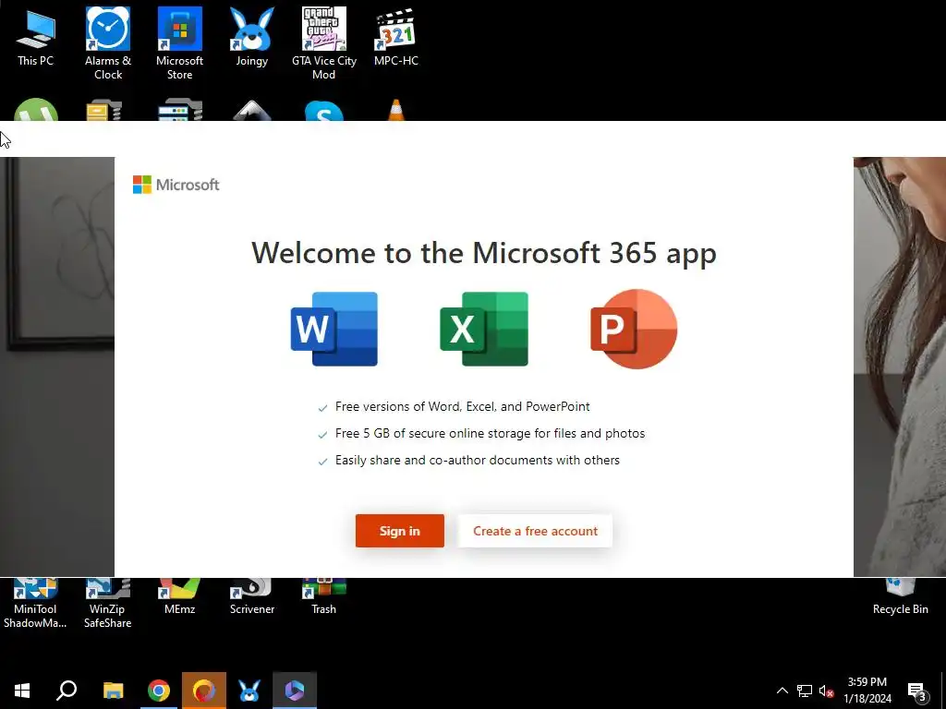Screen dimensions: 946x709
Task: Open Microsoft Store desktop shortcut
Action: pyautogui.click(x=180, y=43)
